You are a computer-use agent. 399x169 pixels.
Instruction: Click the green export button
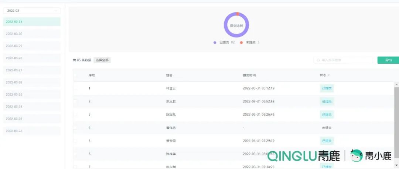coord(388,60)
